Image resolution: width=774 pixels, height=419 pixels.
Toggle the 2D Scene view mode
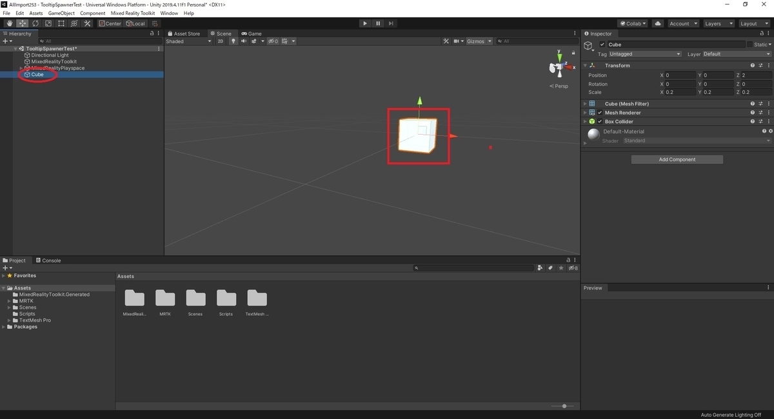221,41
